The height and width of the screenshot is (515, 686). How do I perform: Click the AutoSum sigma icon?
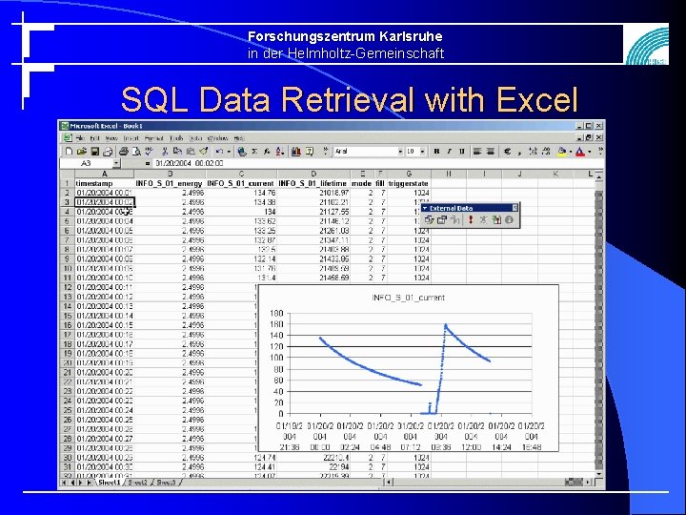254,152
